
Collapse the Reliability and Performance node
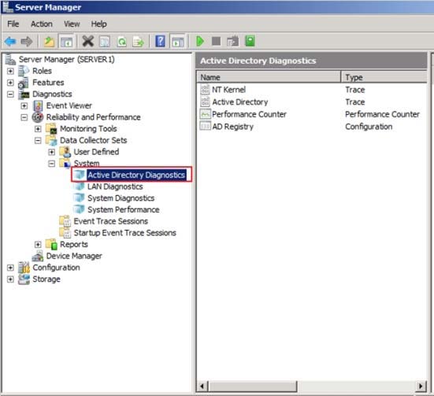[x=24, y=117]
